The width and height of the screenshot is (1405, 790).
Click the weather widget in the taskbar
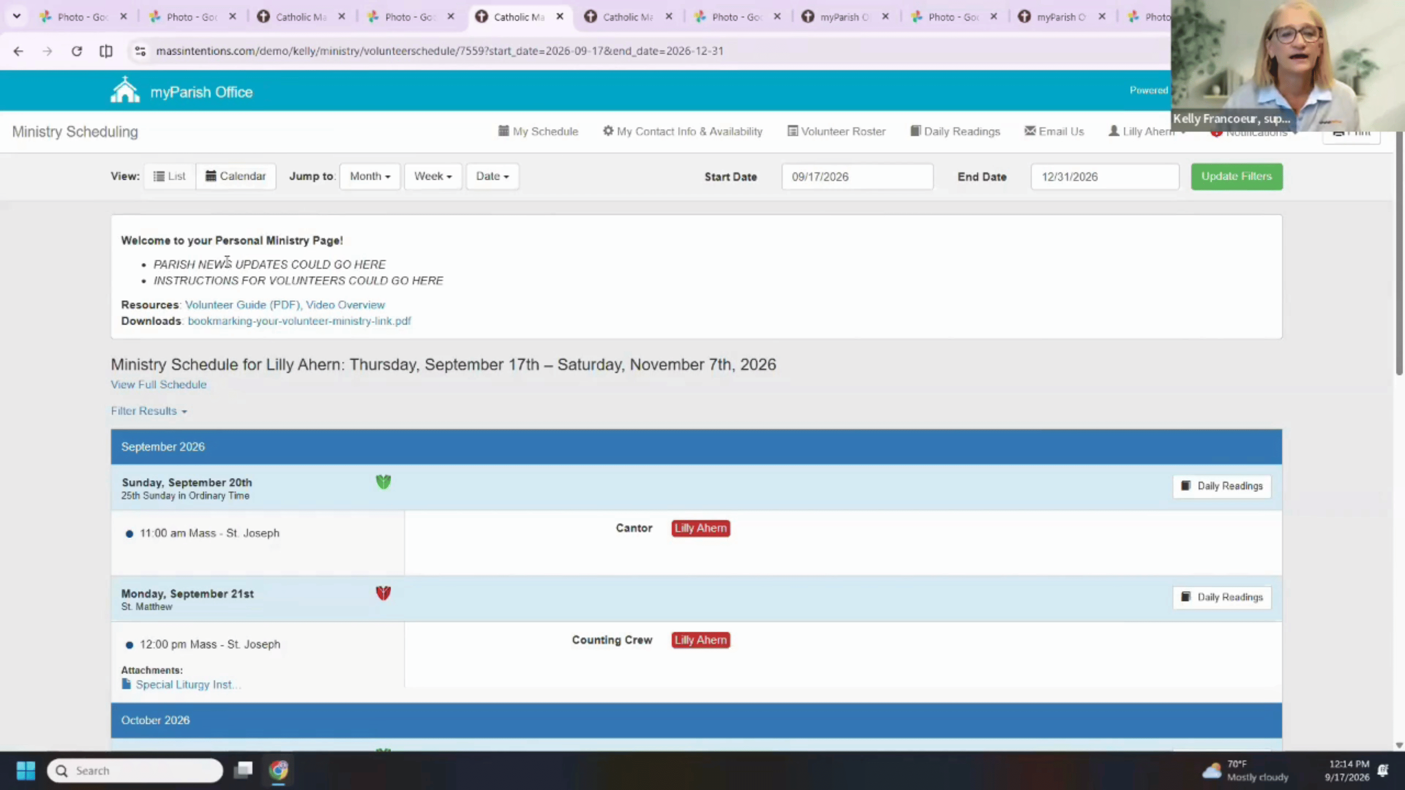coord(1245,770)
